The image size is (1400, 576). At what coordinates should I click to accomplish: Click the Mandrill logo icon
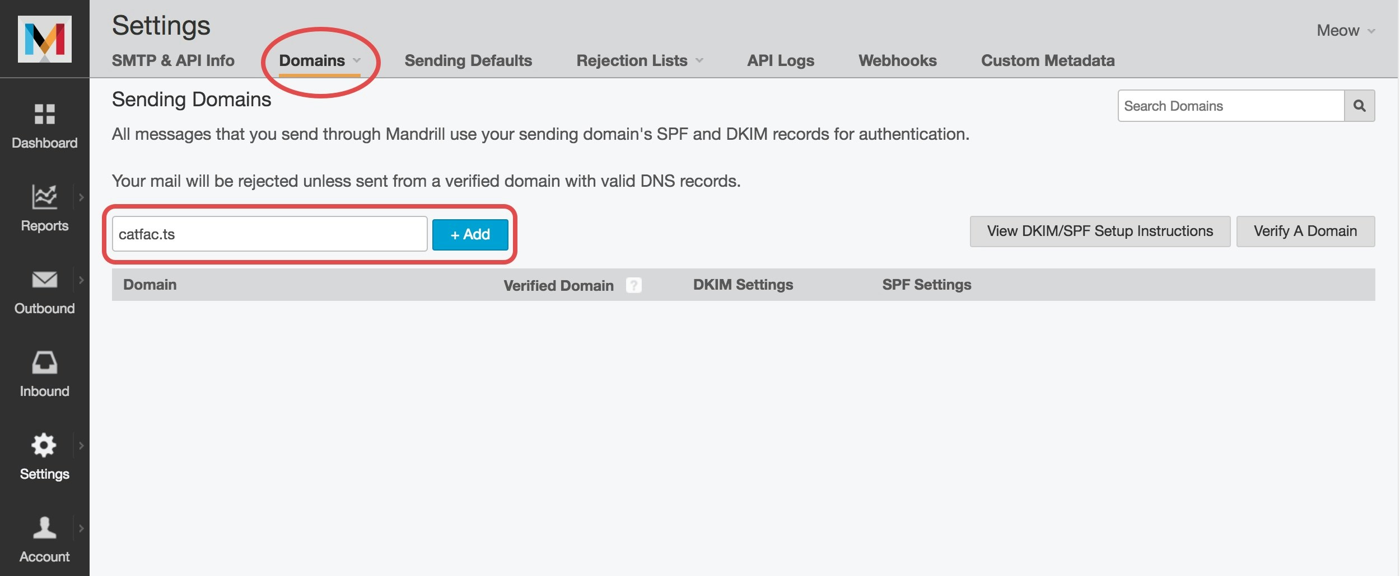[45, 39]
